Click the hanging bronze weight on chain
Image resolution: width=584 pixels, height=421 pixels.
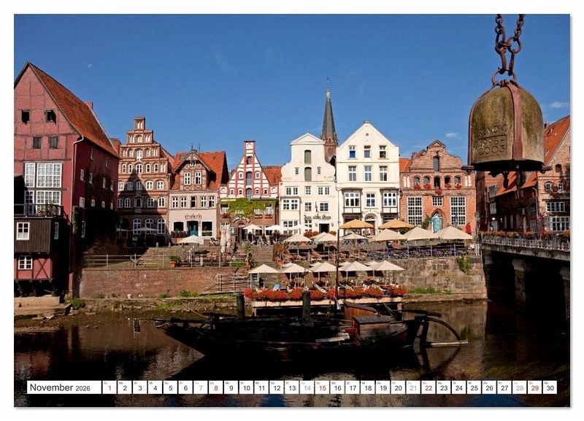505,128
